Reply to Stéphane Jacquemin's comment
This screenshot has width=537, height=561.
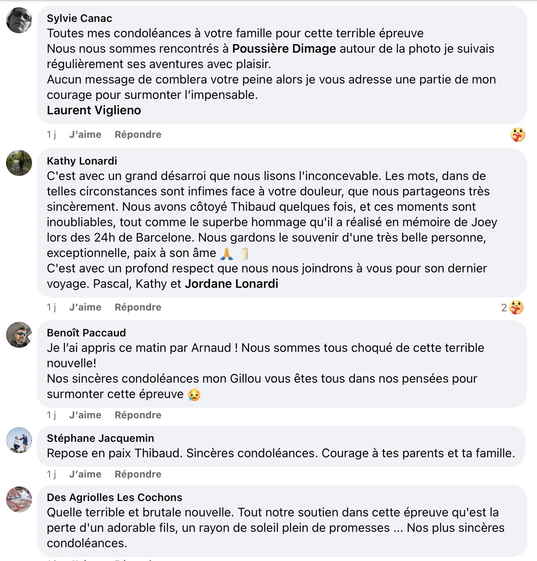point(138,474)
